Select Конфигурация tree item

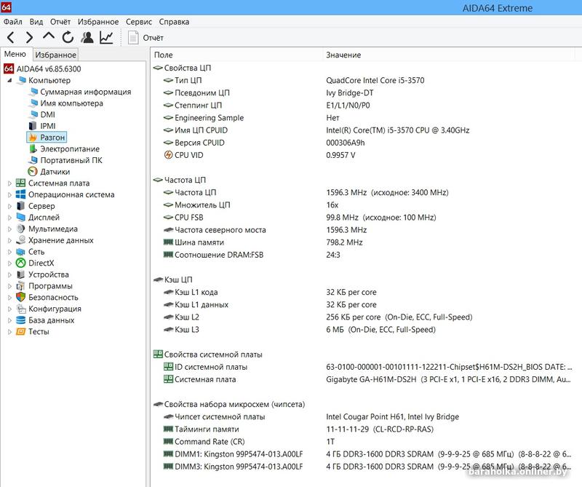click(55, 309)
